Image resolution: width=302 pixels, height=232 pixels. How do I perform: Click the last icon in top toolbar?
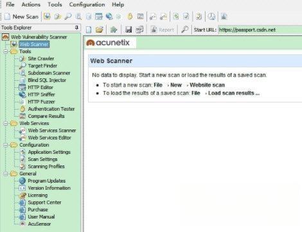coord(224,17)
